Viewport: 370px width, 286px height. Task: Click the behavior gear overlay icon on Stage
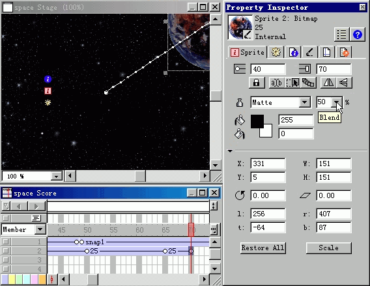pyautogui.click(x=48, y=102)
